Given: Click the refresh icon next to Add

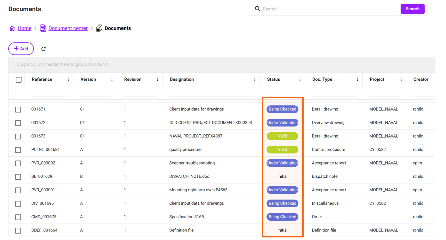Looking at the screenshot, I should click(43, 49).
